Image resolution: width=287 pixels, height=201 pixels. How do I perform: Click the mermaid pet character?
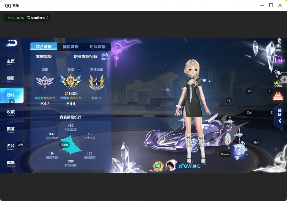point(241,151)
